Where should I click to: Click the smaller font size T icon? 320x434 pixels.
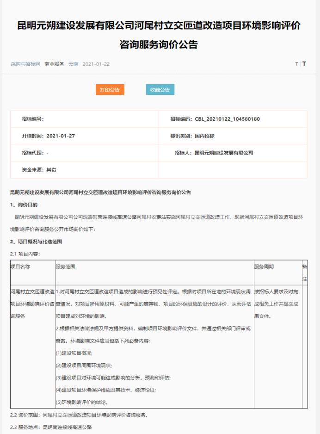[296, 64]
